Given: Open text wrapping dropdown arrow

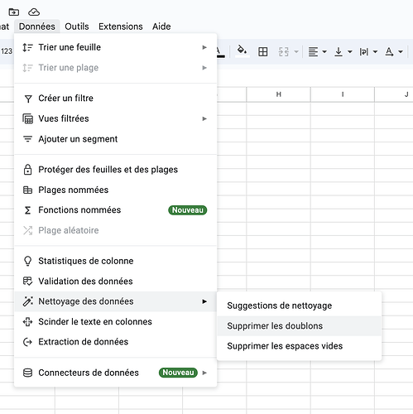Looking at the screenshot, I should (x=375, y=51).
